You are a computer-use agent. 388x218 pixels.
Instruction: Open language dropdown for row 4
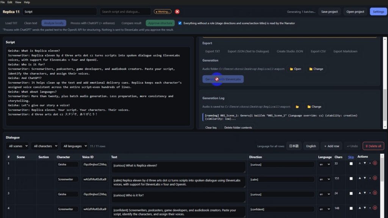pos(324,209)
